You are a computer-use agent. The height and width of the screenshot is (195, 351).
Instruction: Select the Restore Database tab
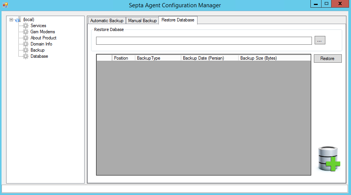tap(178, 20)
